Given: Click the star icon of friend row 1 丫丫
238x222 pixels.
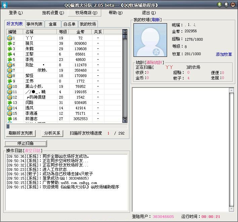Looking at the screenshot, I should 10,38.
